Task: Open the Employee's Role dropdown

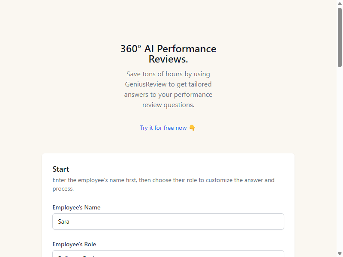Action: pyautogui.click(x=168, y=254)
